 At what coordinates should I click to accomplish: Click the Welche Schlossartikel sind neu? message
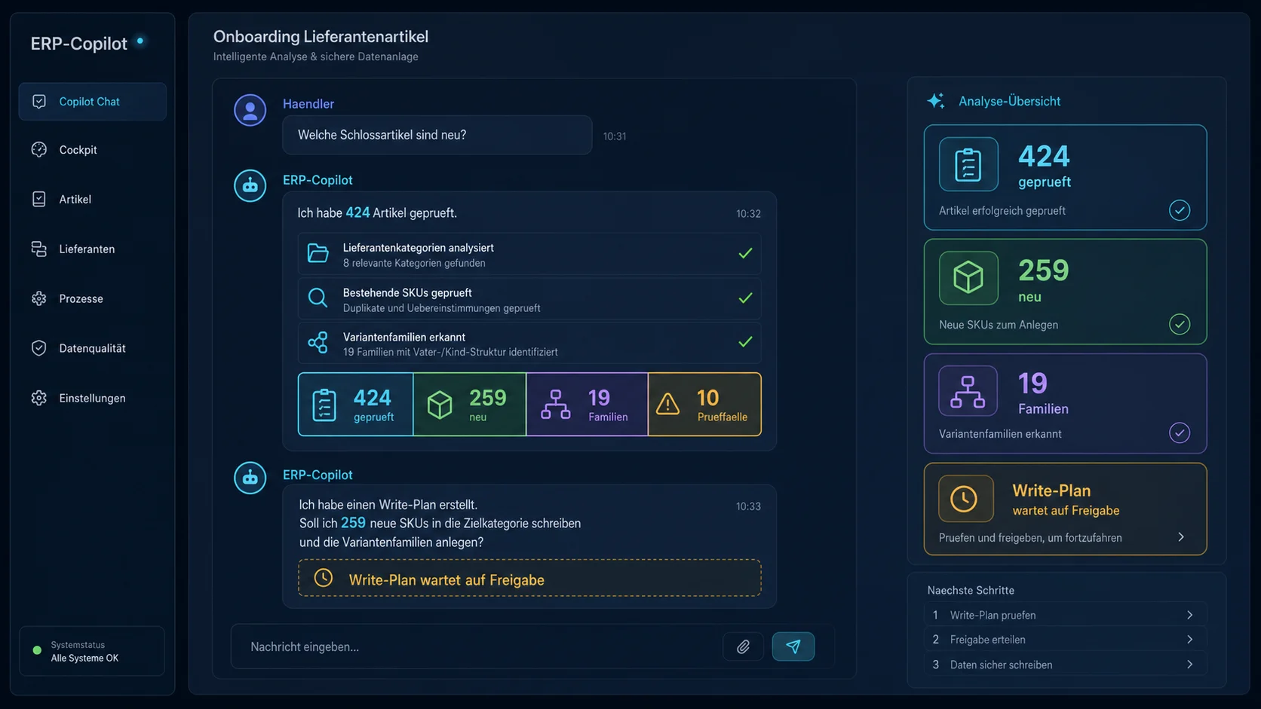[x=437, y=135]
